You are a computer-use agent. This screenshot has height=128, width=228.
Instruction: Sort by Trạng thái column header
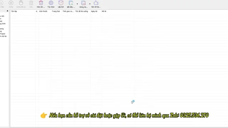[56, 11]
